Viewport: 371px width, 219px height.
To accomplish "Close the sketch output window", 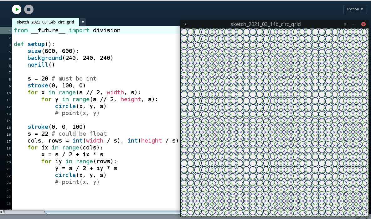I will pos(363,24).
